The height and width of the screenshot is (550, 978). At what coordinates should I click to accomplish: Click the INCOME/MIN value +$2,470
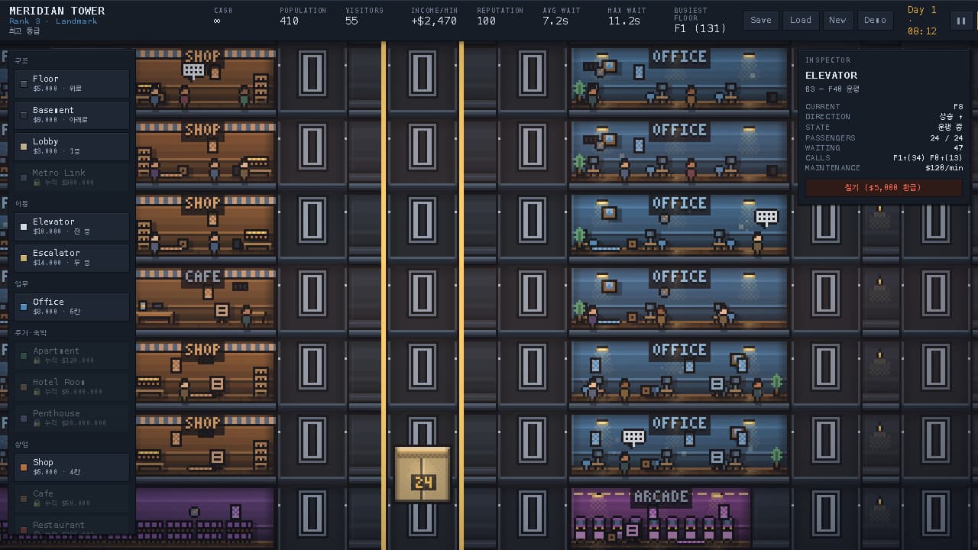click(x=434, y=21)
